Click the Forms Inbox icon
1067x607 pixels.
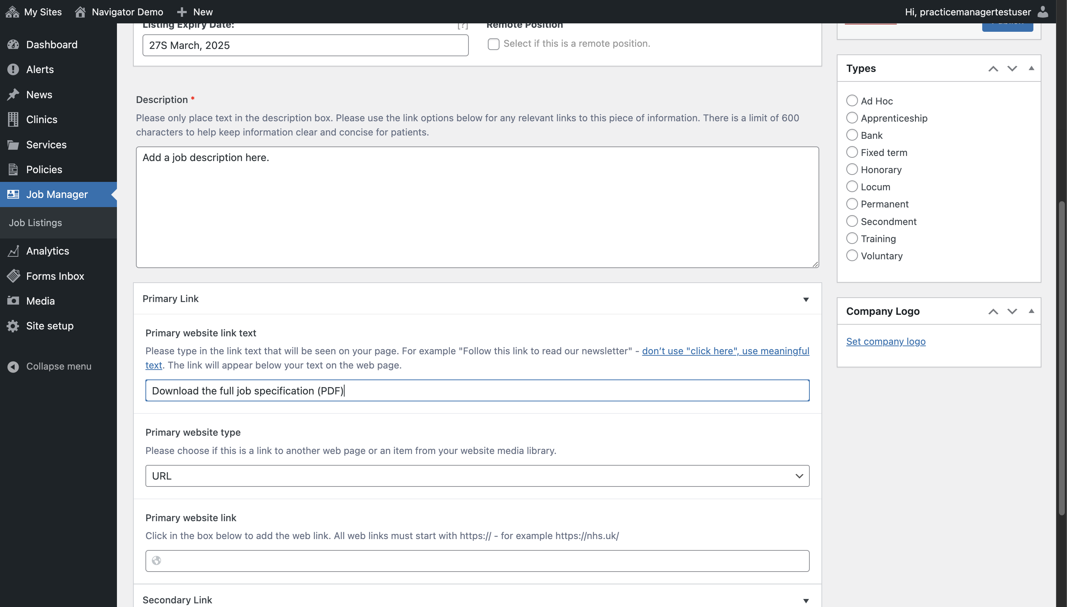click(x=13, y=276)
